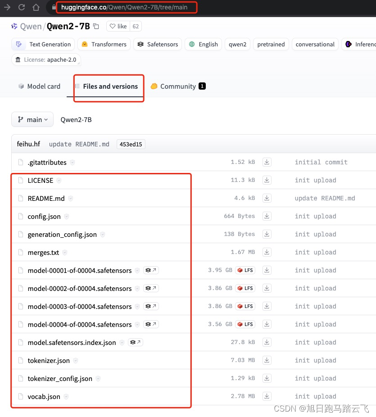The height and width of the screenshot is (417, 376).
Task: Open safetensors viewer for model-00001-of-00004
Action: pos(151,270)
